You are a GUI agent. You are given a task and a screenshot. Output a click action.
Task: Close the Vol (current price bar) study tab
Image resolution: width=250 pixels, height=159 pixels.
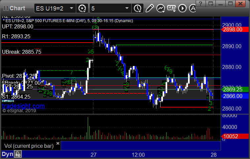point(58,143)
